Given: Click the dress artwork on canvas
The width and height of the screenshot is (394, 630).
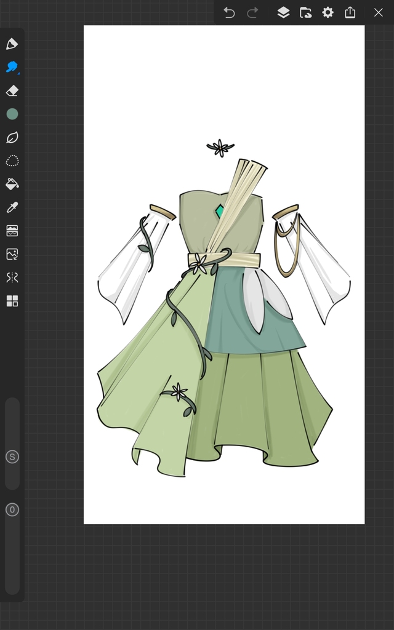Looking at the screenshot, I should [223, 309].
